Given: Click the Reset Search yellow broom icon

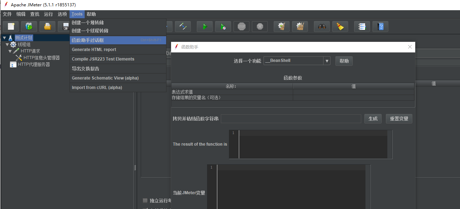Looking at the screenshot, I should coord(340,26).
